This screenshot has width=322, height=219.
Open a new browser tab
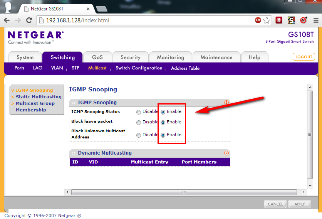coord(101,9)
